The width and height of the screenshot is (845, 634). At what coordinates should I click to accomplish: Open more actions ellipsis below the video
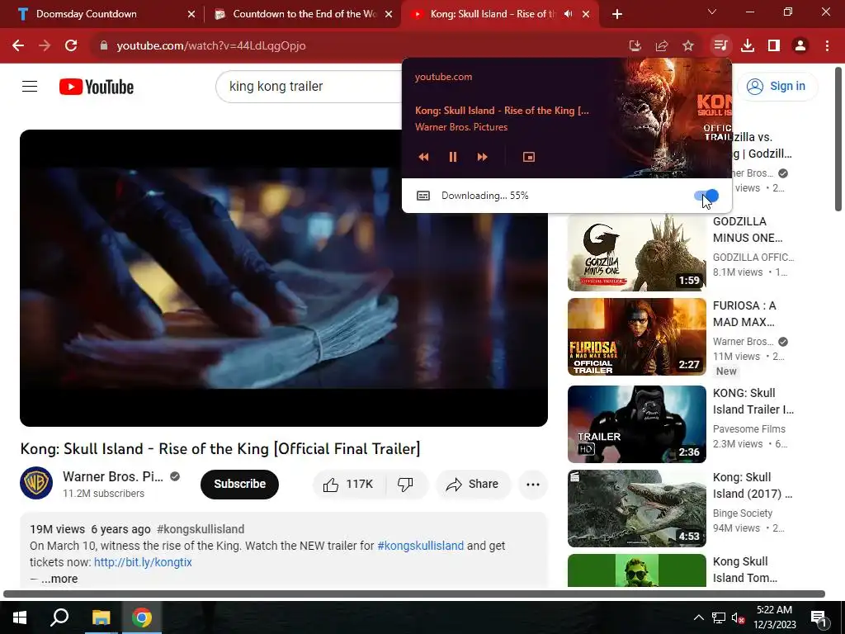pyautogui.click(x=533, y=484)
